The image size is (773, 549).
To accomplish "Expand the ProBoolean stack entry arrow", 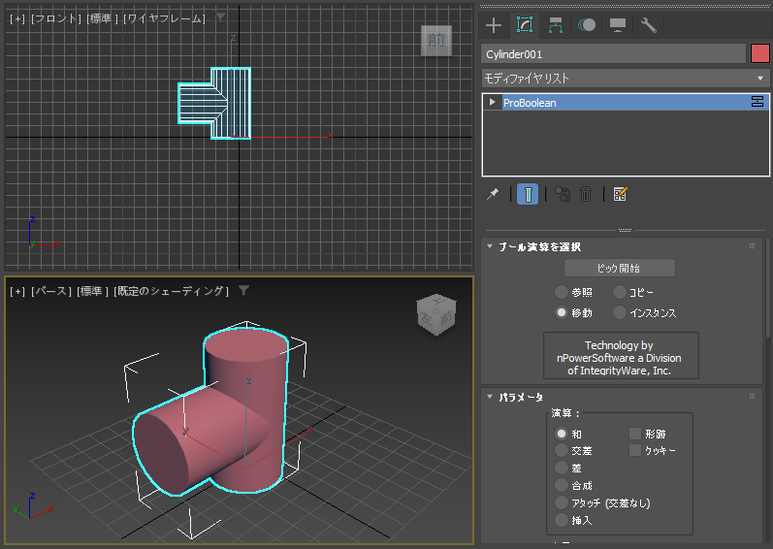I will click(492, 102).
